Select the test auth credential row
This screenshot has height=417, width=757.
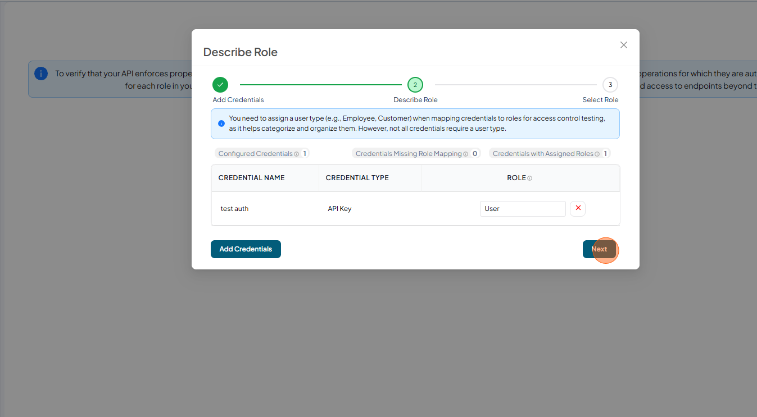click(x=415, y=209)
